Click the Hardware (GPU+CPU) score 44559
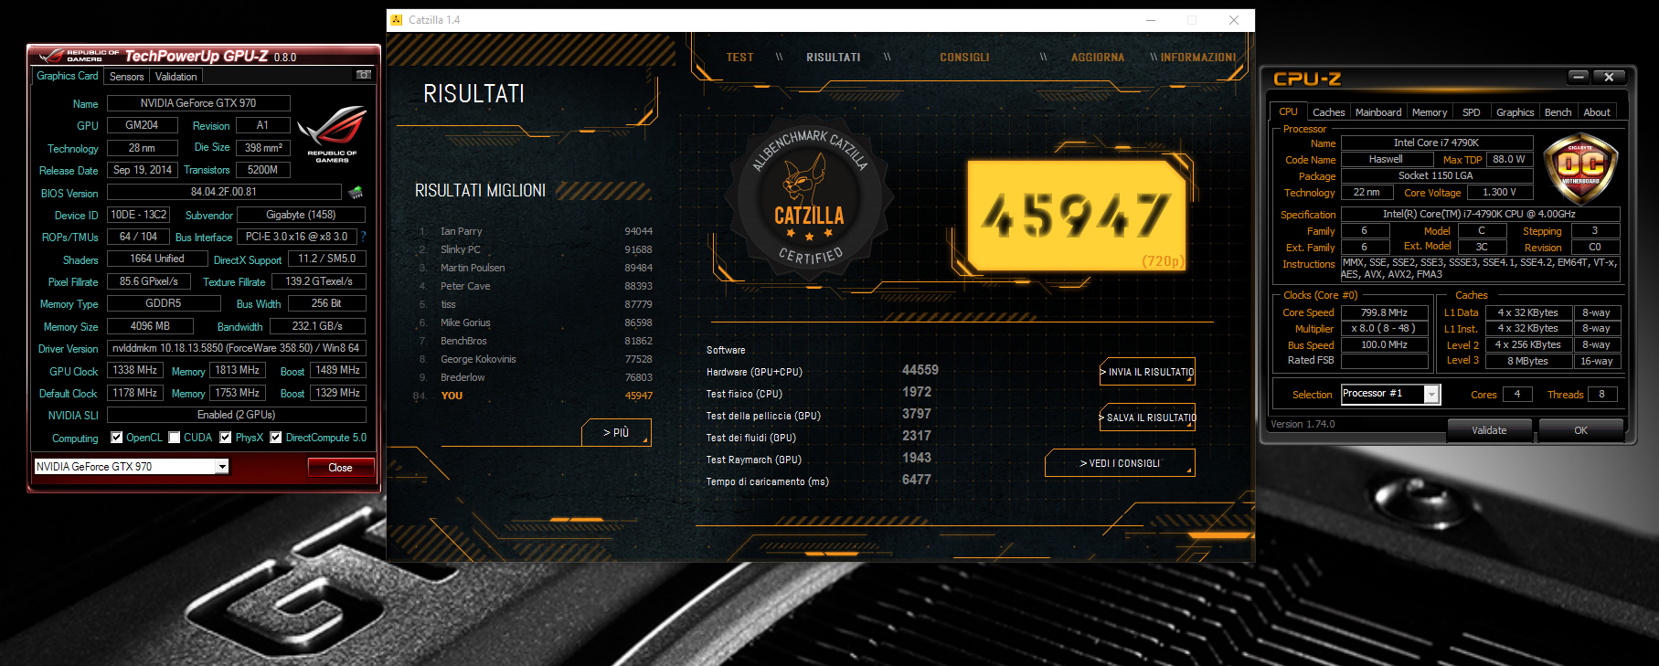This screenshot has width=1659, height=666. pos(920,370)
